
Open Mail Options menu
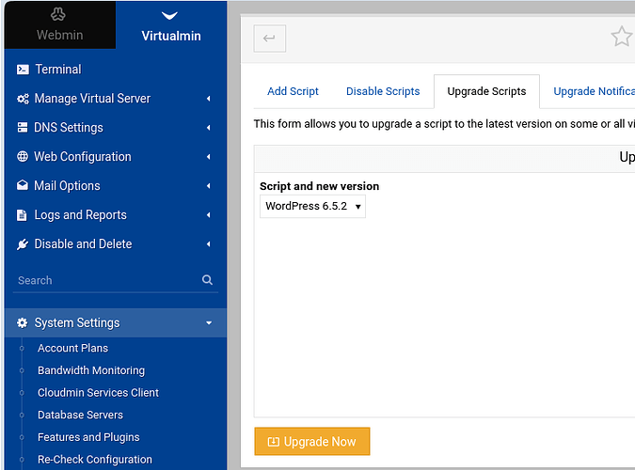pos(67,186)
